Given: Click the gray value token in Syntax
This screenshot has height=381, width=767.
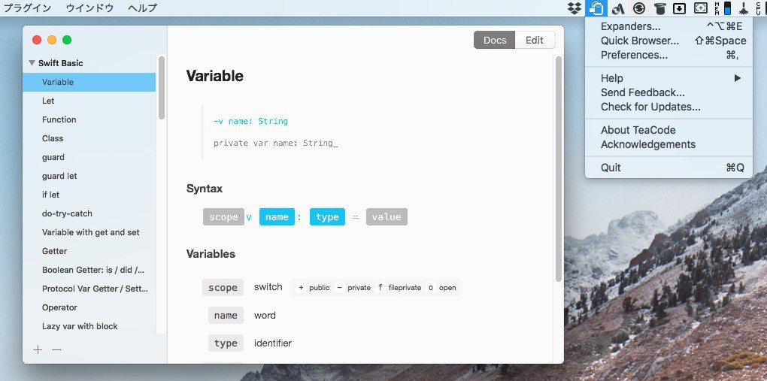Looking at the screenshot, I should 387,216.
